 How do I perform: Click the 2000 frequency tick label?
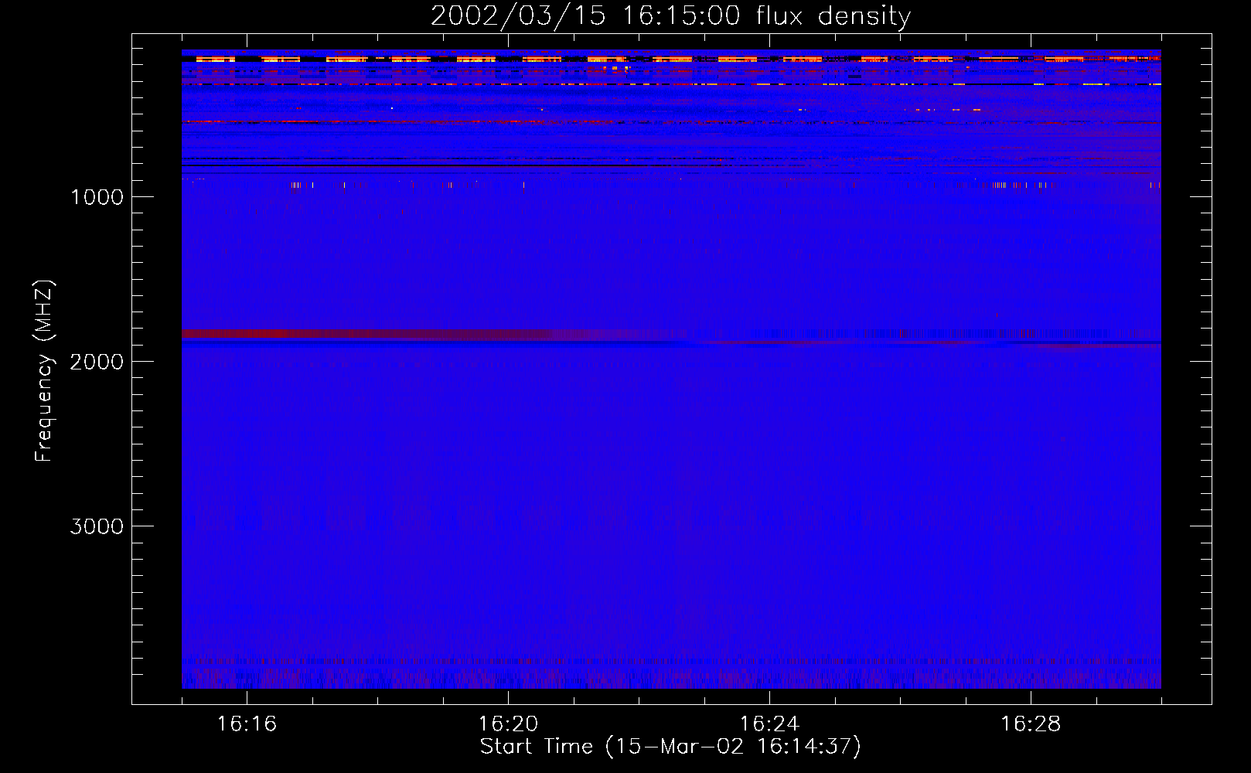[97, 362]
